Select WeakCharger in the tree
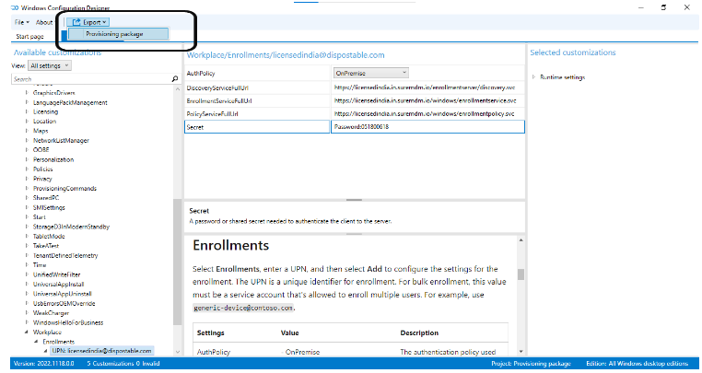The width and height of the screenshot is (702, 373). 51,313
